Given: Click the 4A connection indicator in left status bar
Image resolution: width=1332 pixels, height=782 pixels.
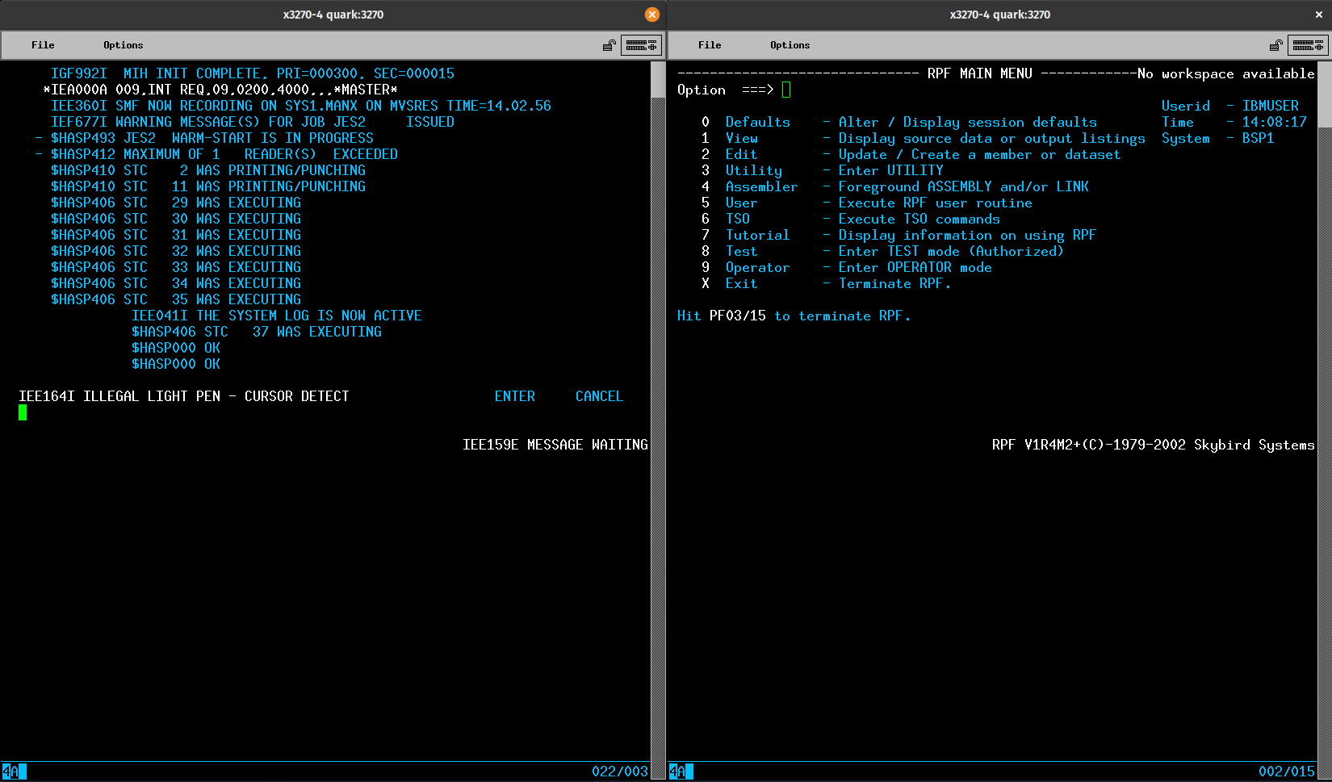Looking at the screenshot, I should click(10, 772).
